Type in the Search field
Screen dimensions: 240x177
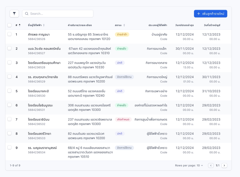tap(60, 14)
